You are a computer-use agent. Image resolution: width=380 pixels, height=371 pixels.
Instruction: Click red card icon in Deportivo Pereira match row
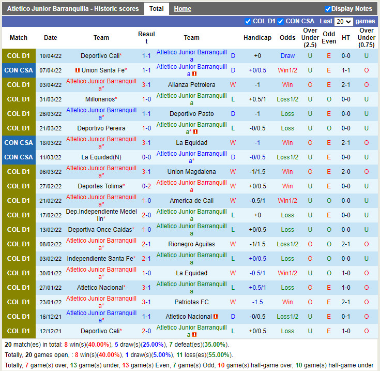point(195,132)
